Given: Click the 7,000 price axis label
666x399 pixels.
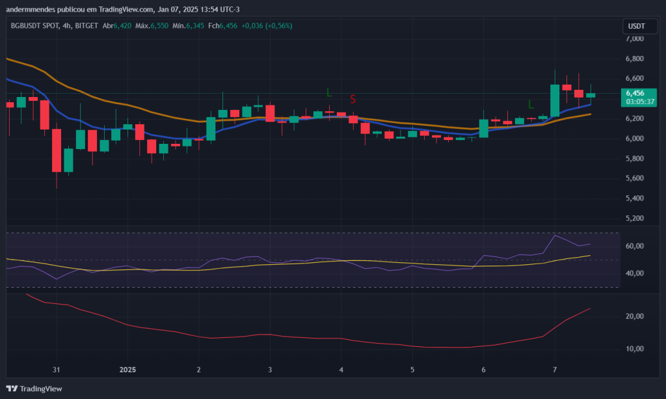Looking at the screenshot, I should (635, 38).
